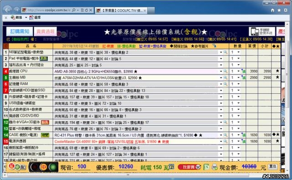Screen dimensions: 292x180
Task: Click magnifier icon in NB筆記型電腦 row
Action: (225, 52)
